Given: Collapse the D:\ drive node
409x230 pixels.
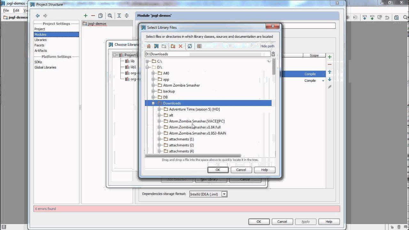Looking at the screenshot, I should coord(147,67).
